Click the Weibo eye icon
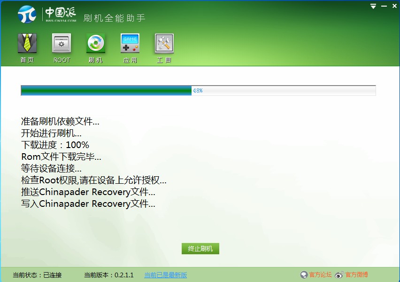This screenshot has width=400, height=282. click(x=339, y=275)
